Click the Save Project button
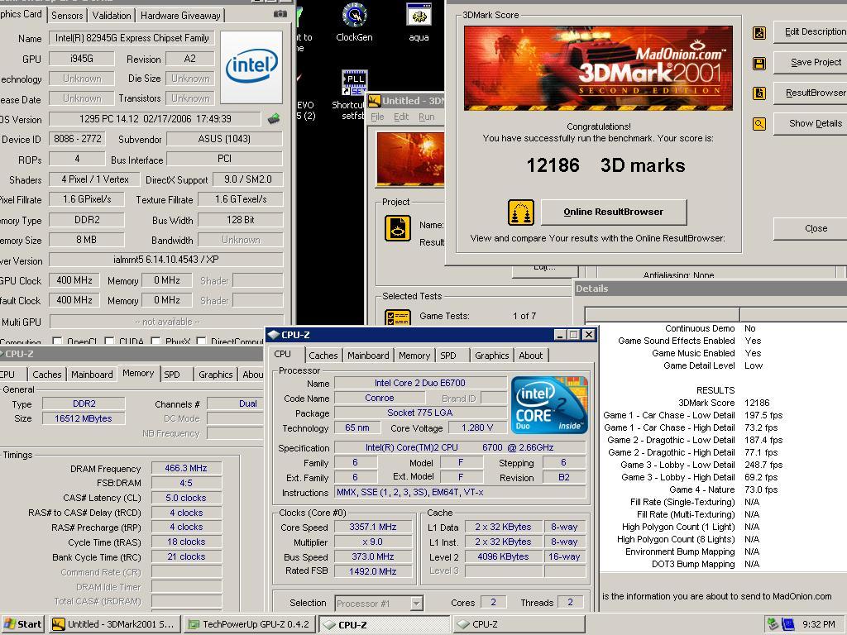The width and height of the screenshot is (847, 635). (x=811, y=62)
